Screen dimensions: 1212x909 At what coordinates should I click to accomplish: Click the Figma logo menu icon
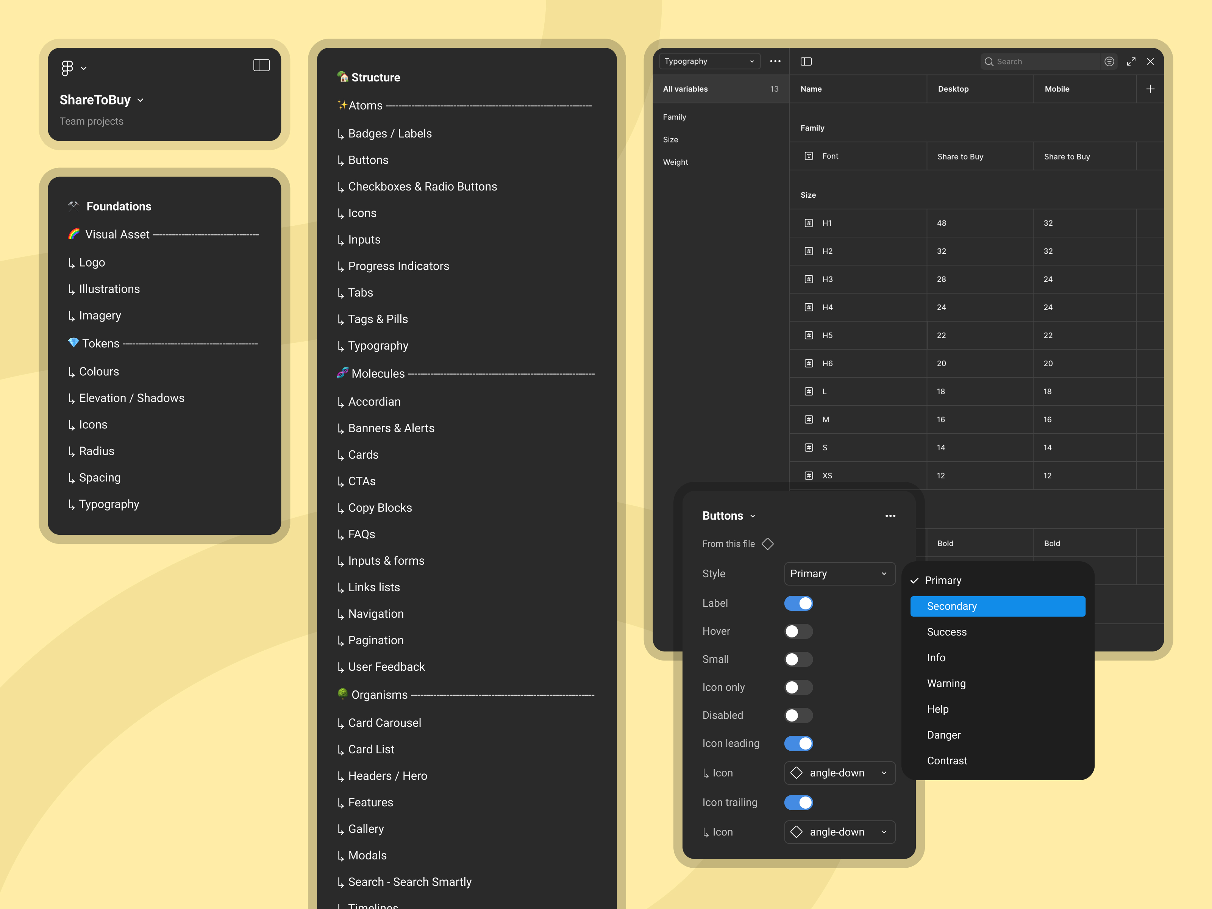click(67, 68)
